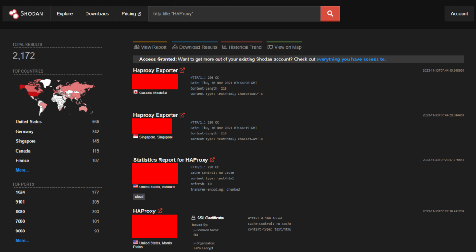The width and height of the screenshot is (476, 252).
Task: Filter by port 9000
Action: point(20,231)
